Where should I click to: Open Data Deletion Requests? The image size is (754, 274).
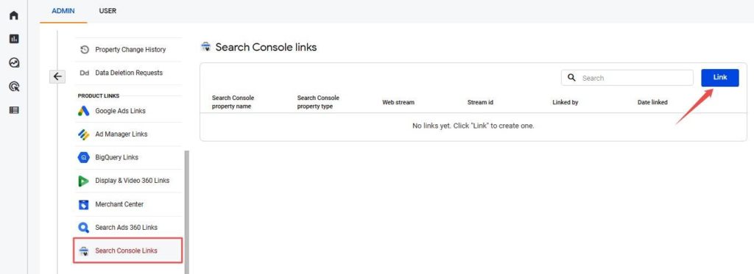(x=129, y=73)
